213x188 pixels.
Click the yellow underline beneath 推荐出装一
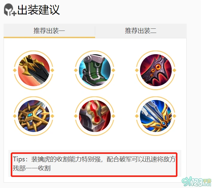coord(49,37)
